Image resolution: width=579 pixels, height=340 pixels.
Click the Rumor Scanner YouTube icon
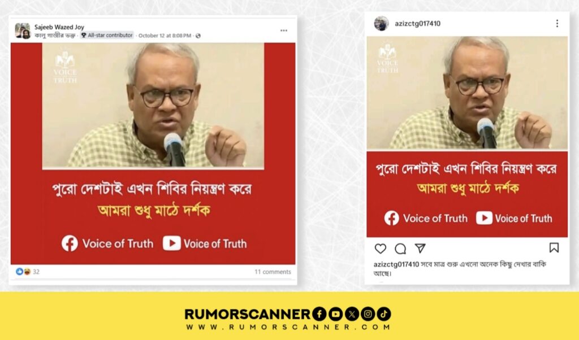coord(335,314)
